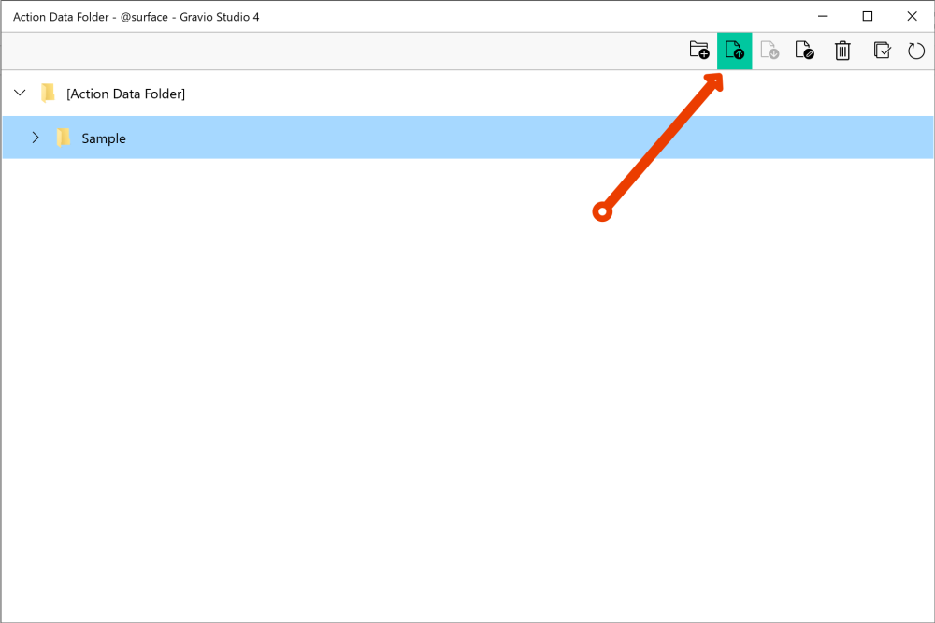
Task: Delete using the trash can icon
Action: (841, 51)
